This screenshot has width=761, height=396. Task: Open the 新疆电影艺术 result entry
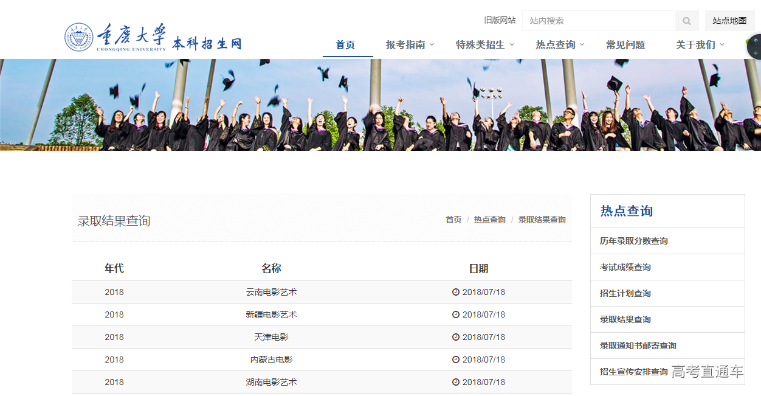[x=270, y=314]
